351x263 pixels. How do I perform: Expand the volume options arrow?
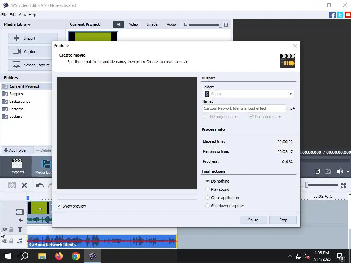pos(348,171)
